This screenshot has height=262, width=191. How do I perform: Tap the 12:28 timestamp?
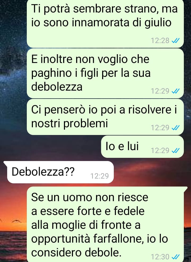(160, 40)
